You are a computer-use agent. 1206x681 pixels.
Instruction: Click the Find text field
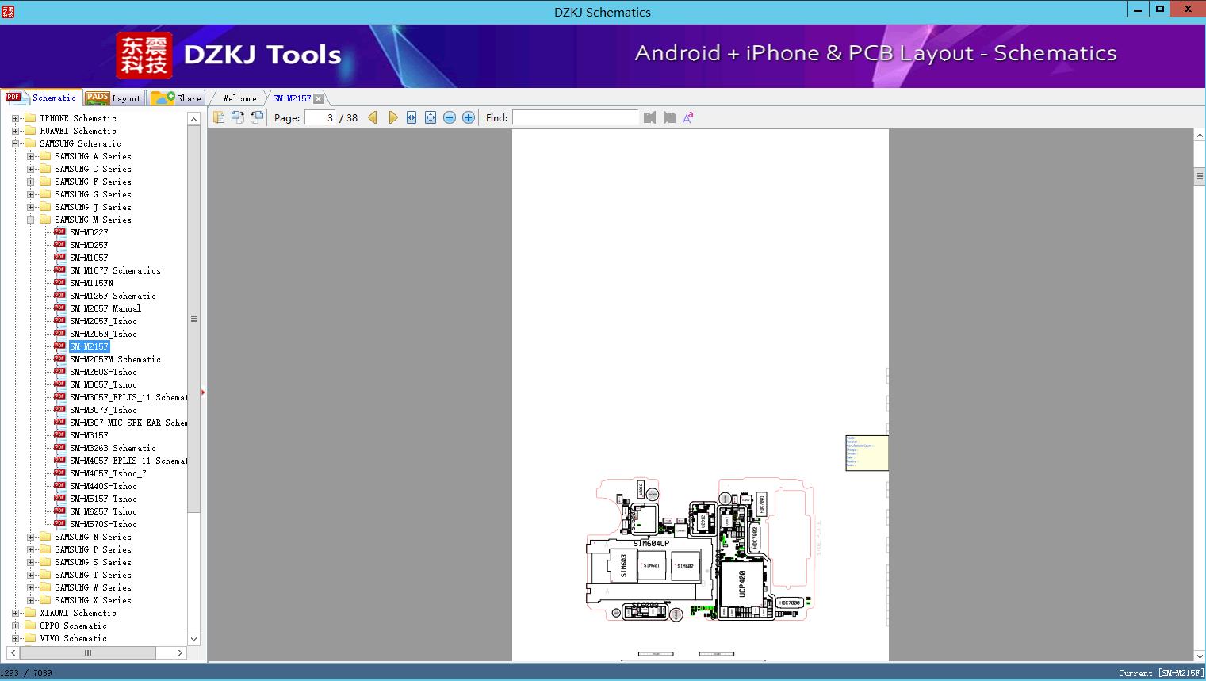tap(576, 117)
